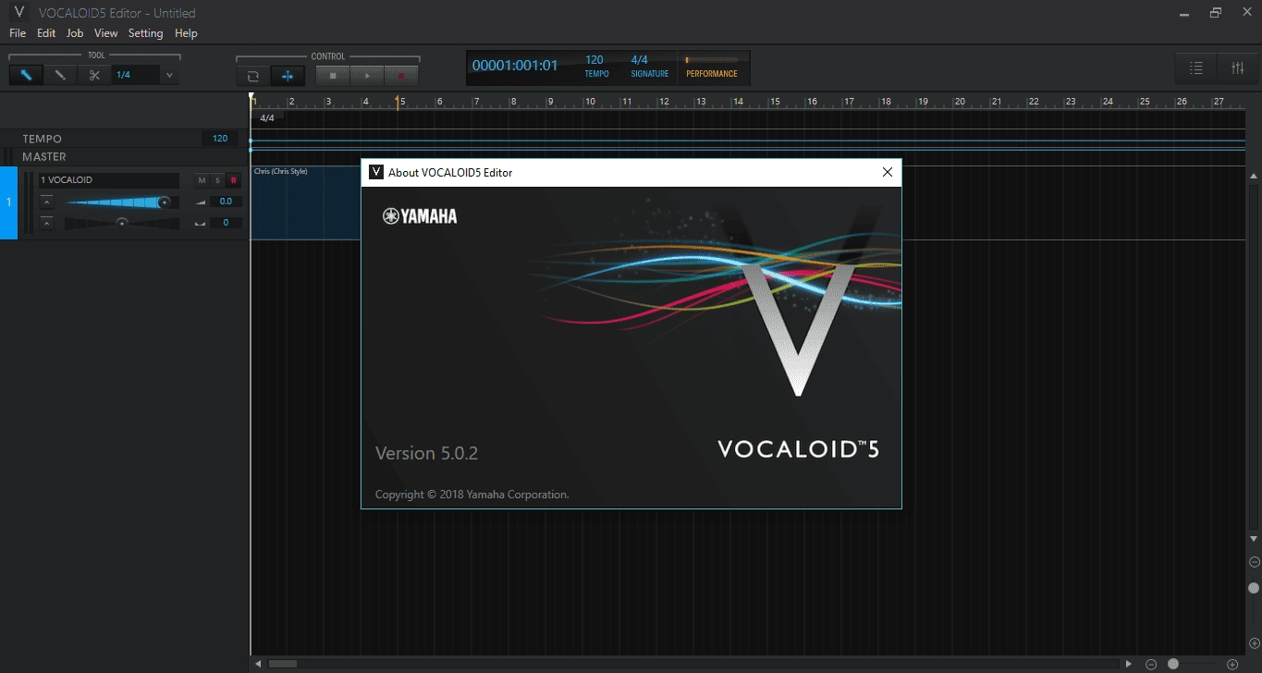The width and height of the screenshot is (1262, 673).
Task: Click the Copyright 2018 Yamaha Corporation text
Action: [472, 495]
